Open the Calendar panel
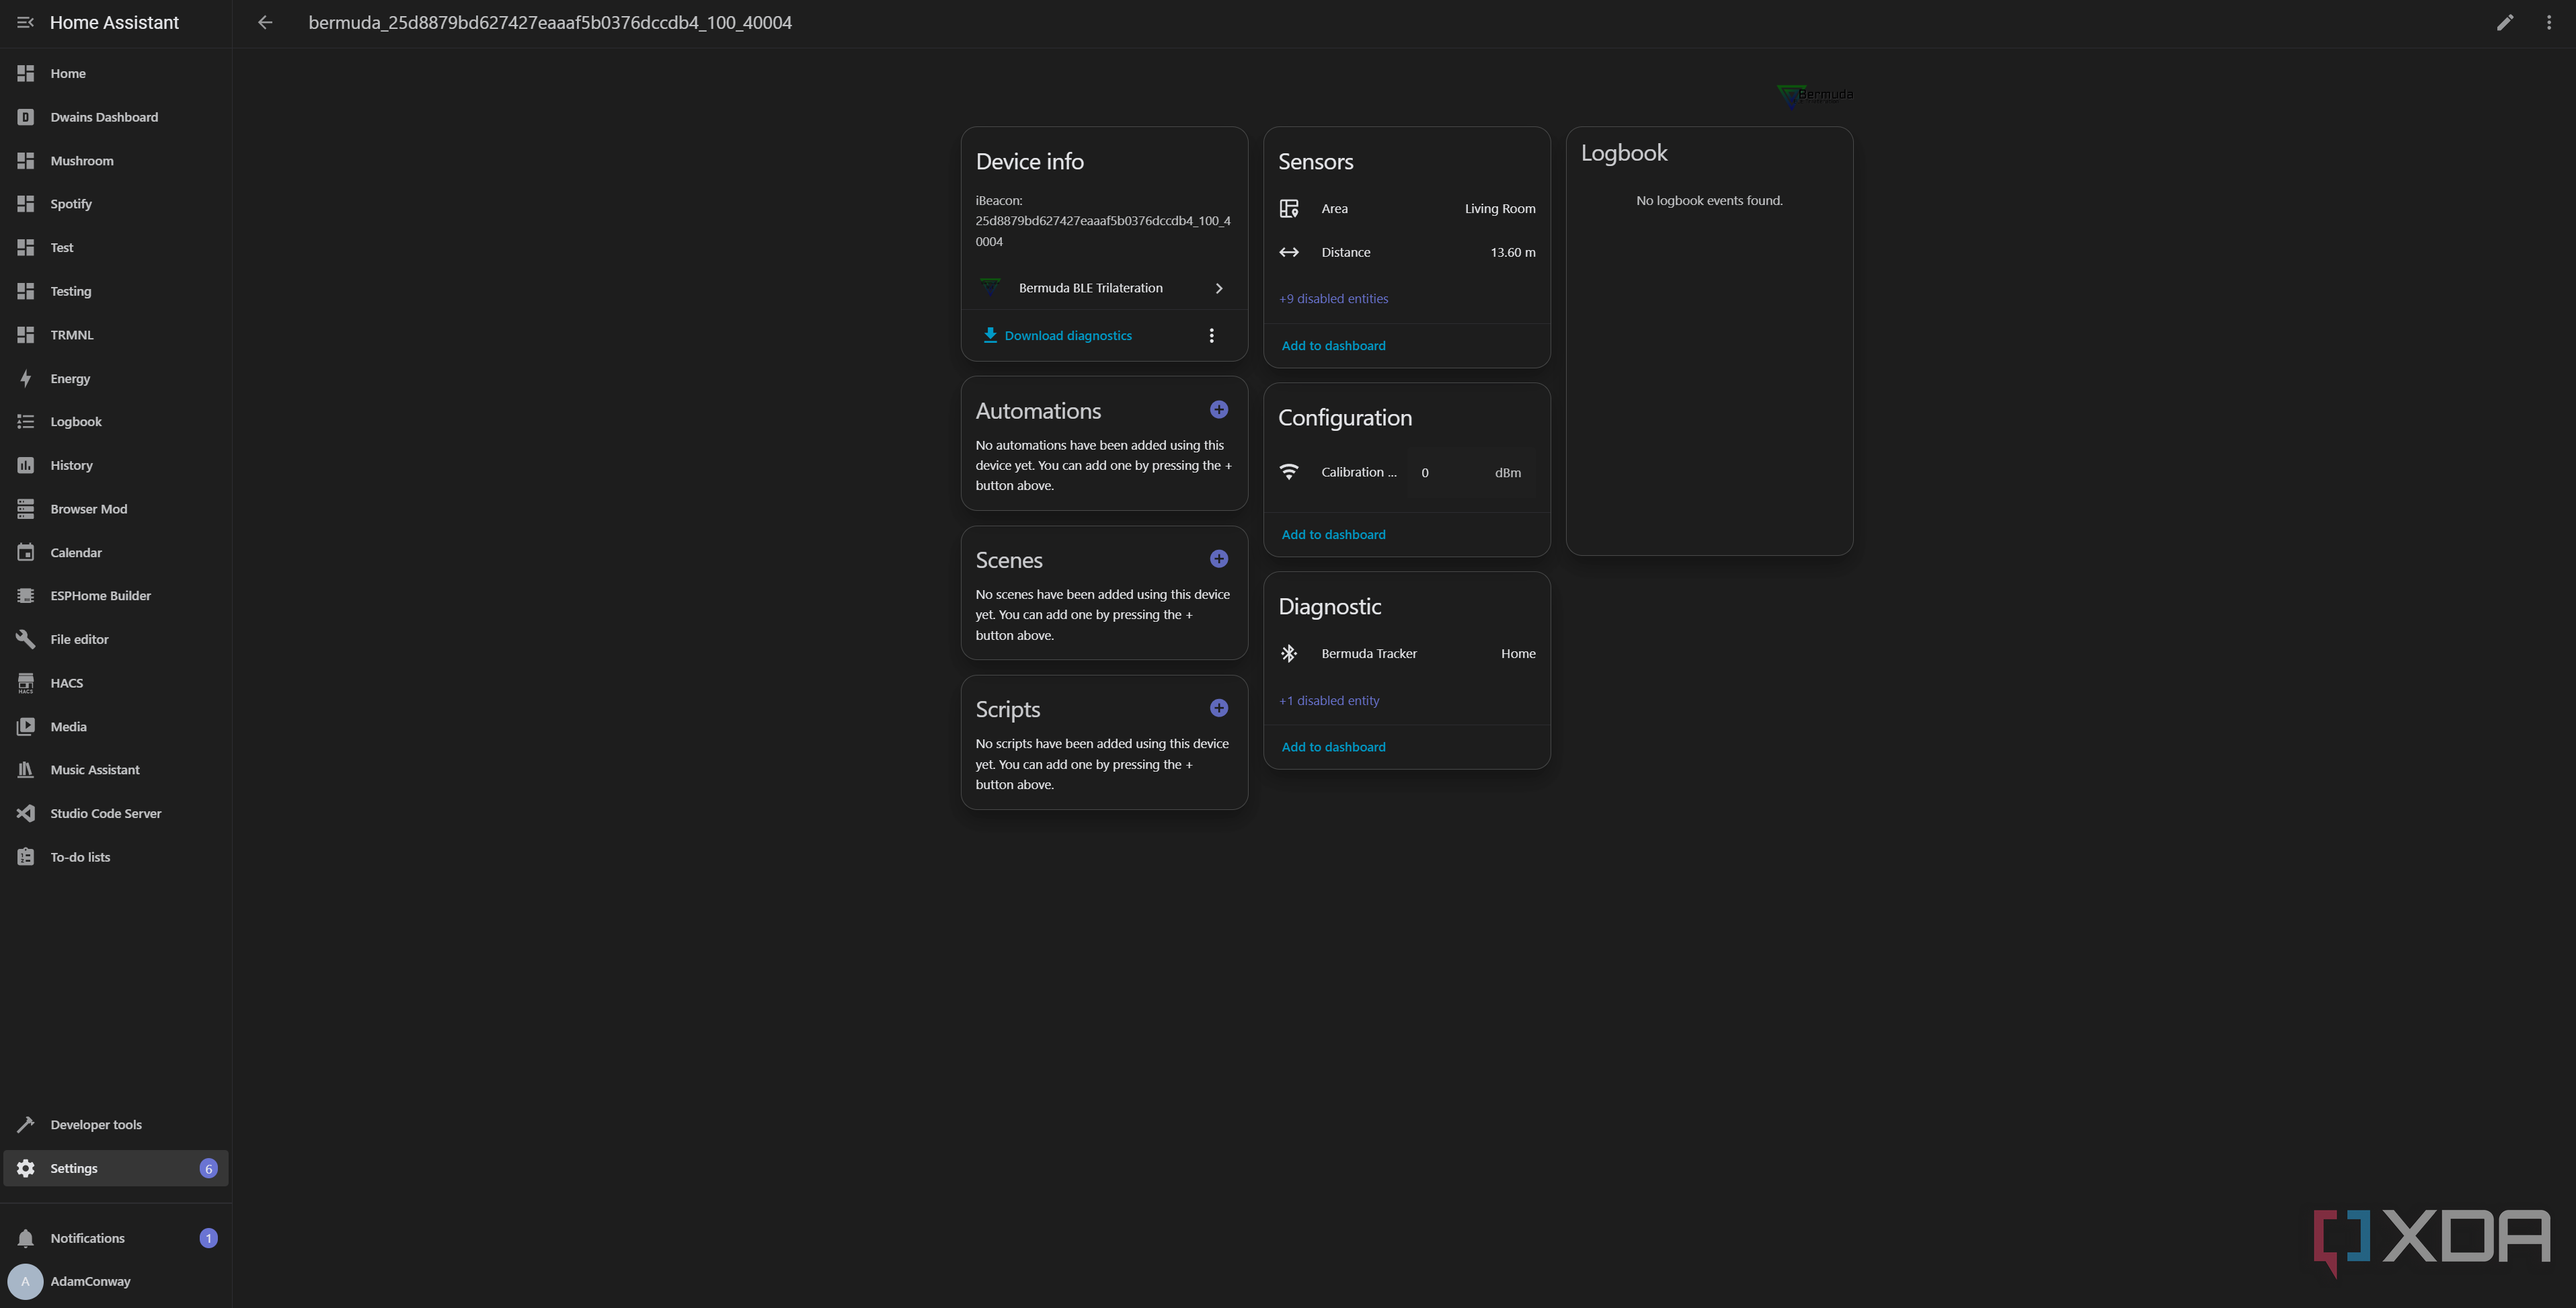Image resolution: width=2576 pixels, height=1308 pixels. pos(116,553)
